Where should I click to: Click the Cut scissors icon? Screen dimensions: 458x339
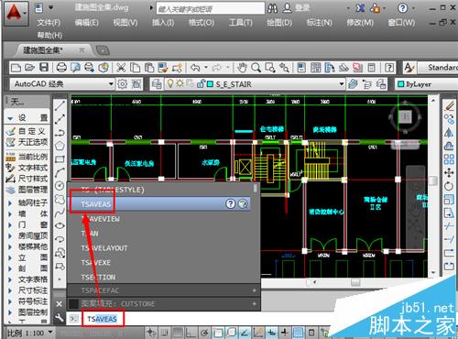121,68
